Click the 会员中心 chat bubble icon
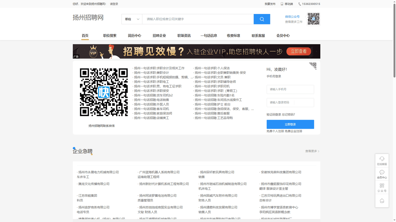Image resolution: width=396 pixels, height=222 pixels. coord(382,172)
